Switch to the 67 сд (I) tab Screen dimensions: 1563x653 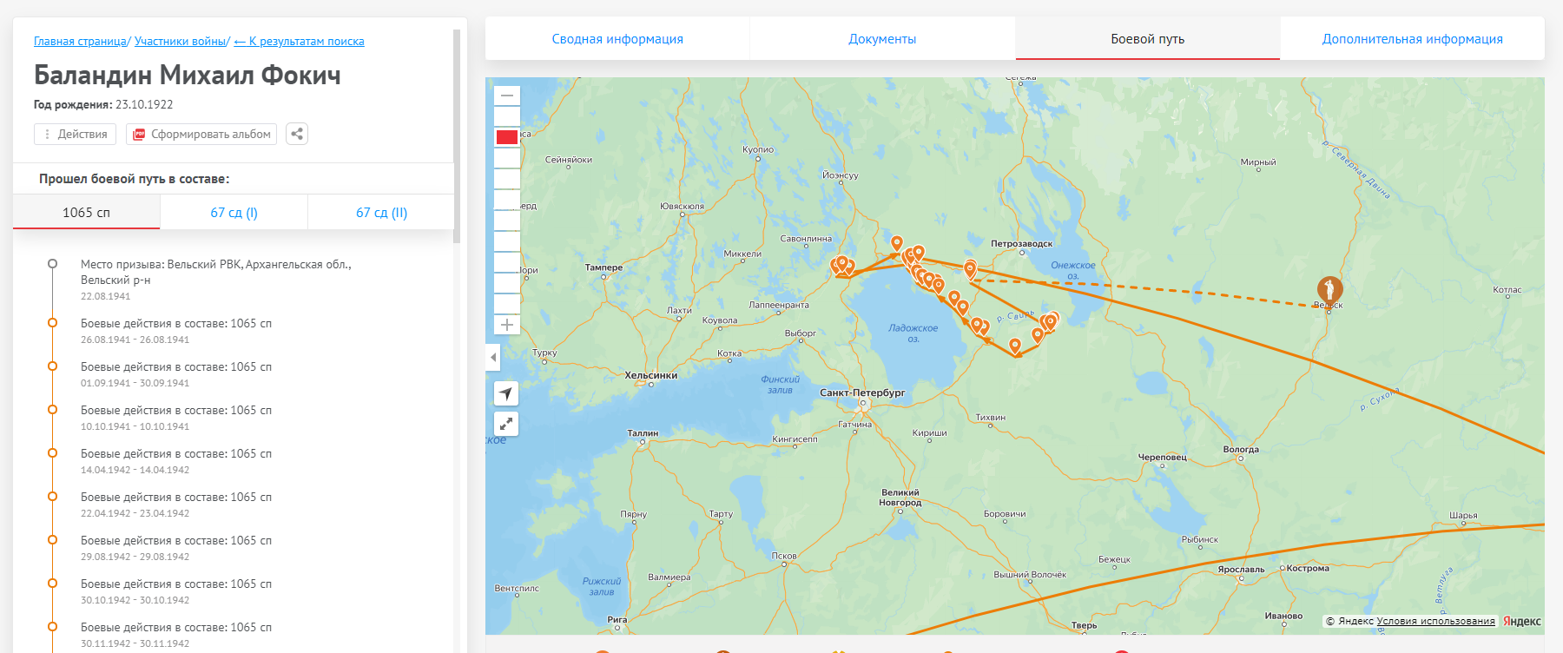pyautogui.click(x=234, y=213)
